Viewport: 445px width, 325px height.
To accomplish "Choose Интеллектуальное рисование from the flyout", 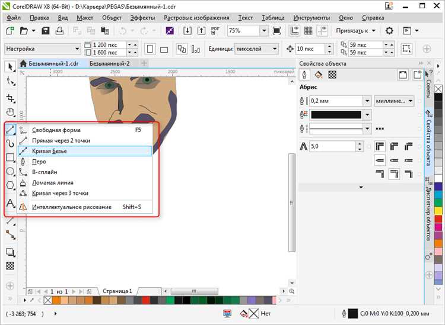I will (x=85, y=207).
